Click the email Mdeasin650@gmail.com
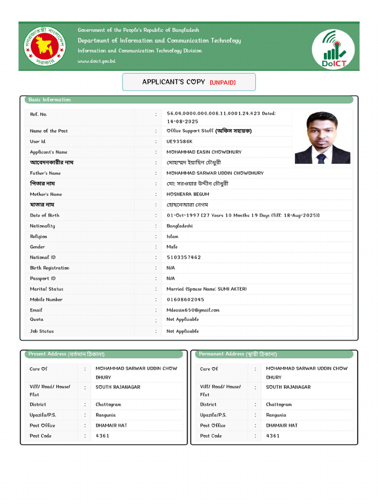 pyautogui.click(x=193, y=310)
